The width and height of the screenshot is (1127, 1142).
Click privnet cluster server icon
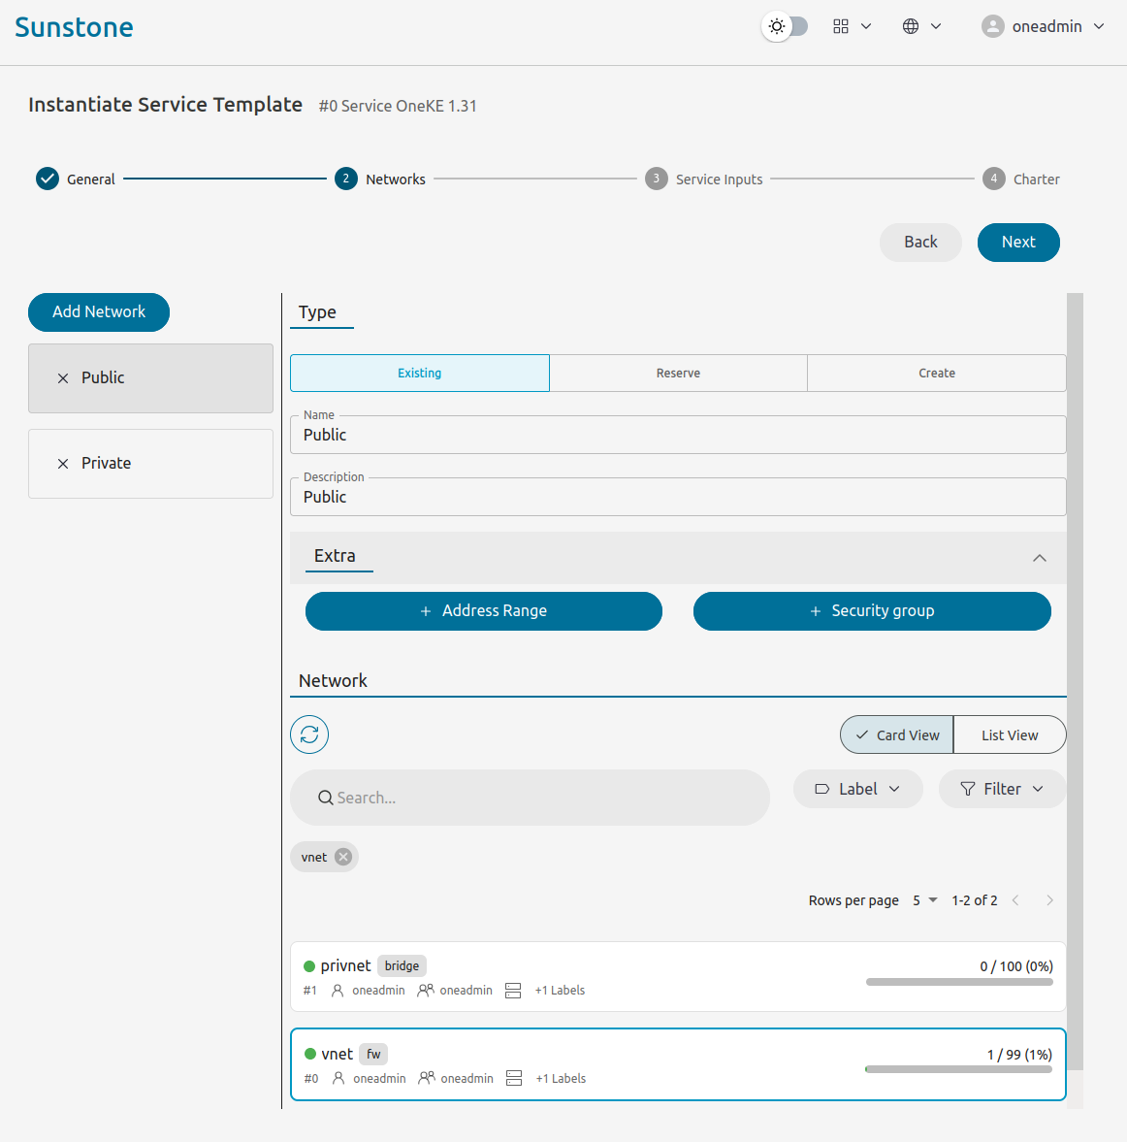513,991
